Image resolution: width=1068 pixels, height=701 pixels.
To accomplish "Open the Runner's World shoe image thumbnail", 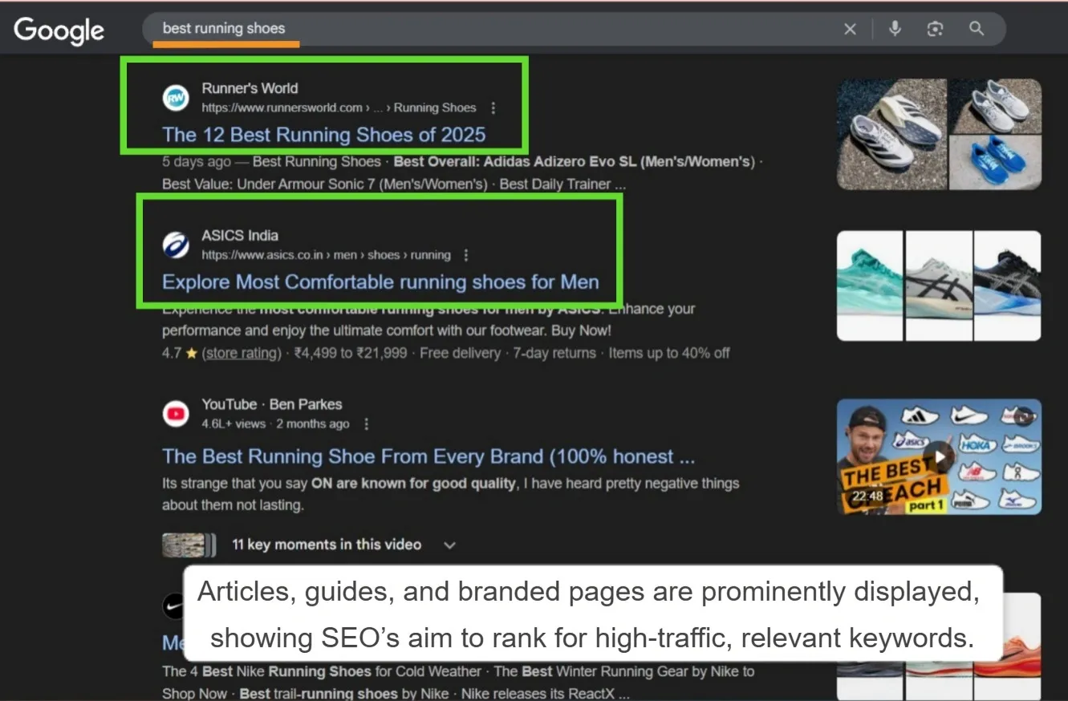I will [x=939, y=134].
